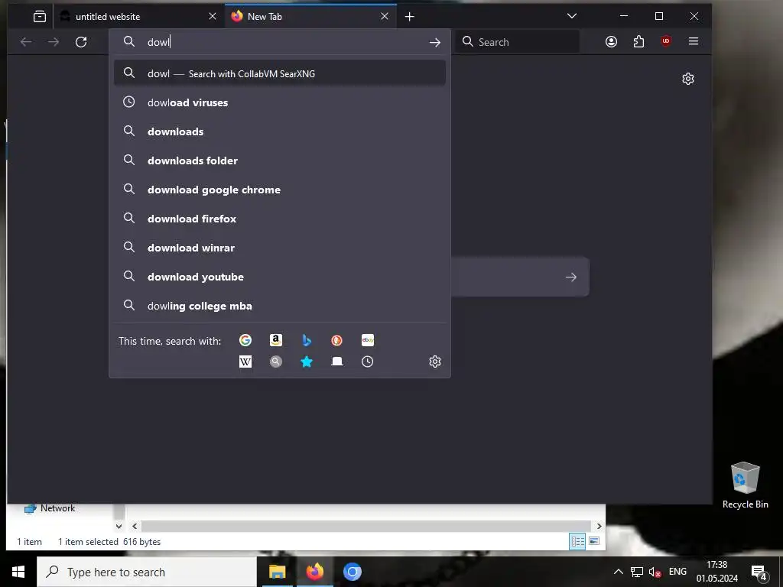Click the go arrow in address bar
The width and height of the screenshot is (783, 587).
coord(435,43)
